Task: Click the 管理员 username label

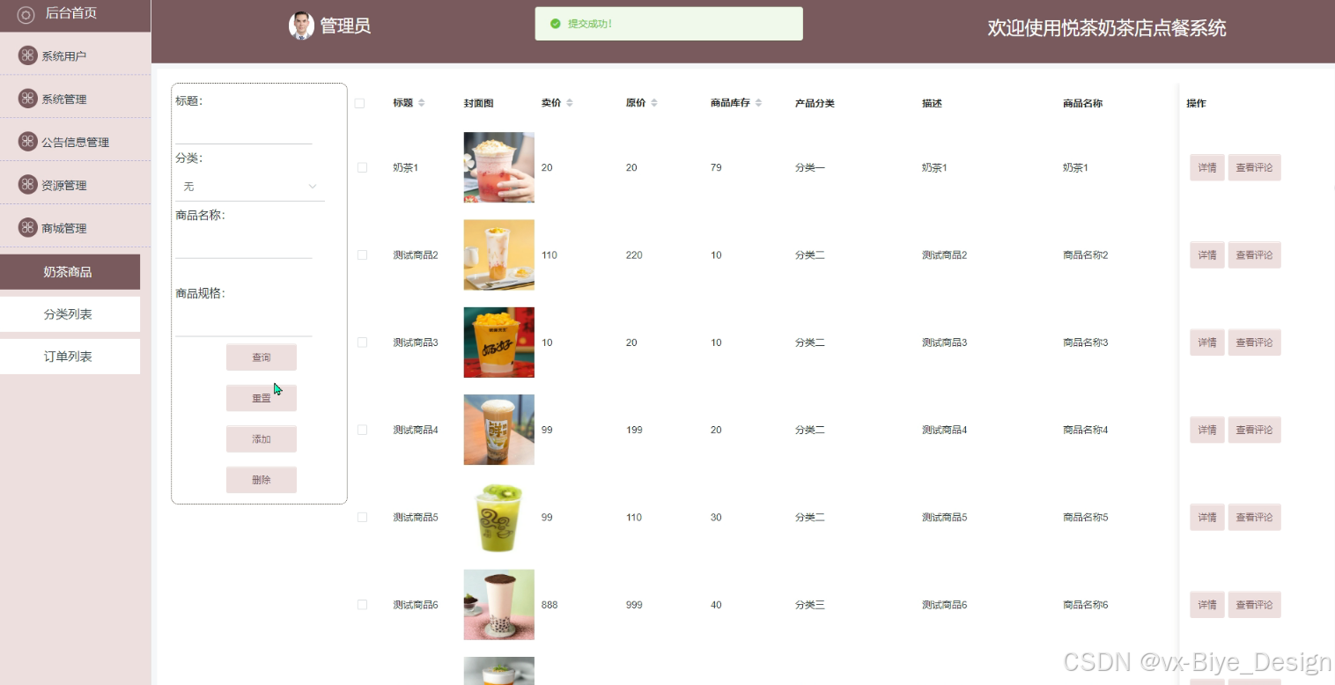Action: 345,26
